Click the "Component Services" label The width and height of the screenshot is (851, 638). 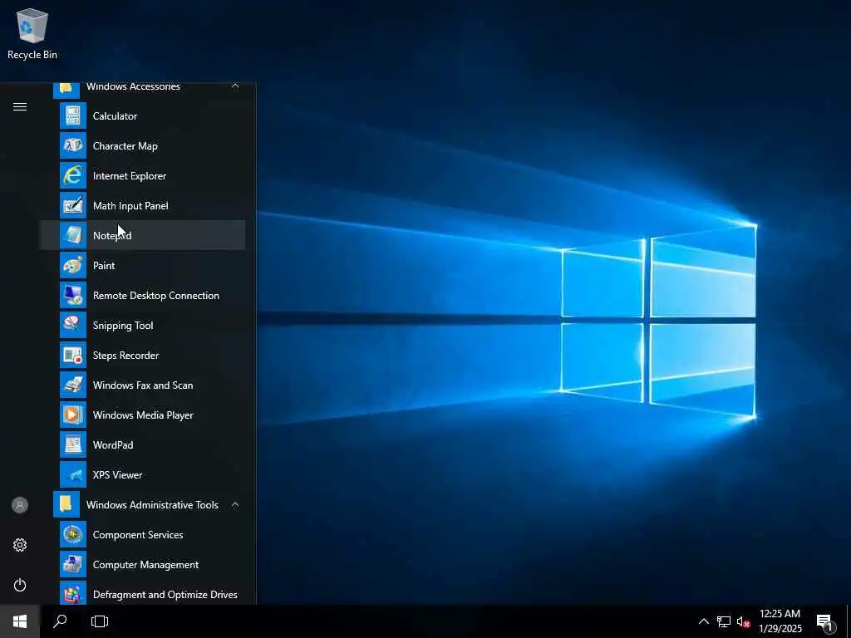(138, 534)
